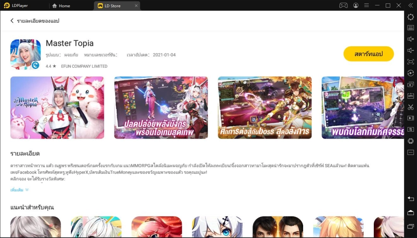The image size is (417, 238).
Task: Open the keyboard mapping tool
Action: click(410, 28)
